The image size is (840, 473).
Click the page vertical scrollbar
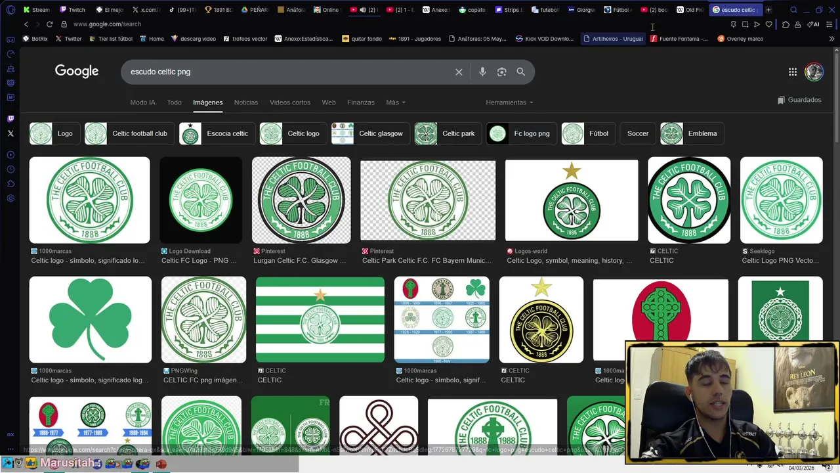click(836, 99)
